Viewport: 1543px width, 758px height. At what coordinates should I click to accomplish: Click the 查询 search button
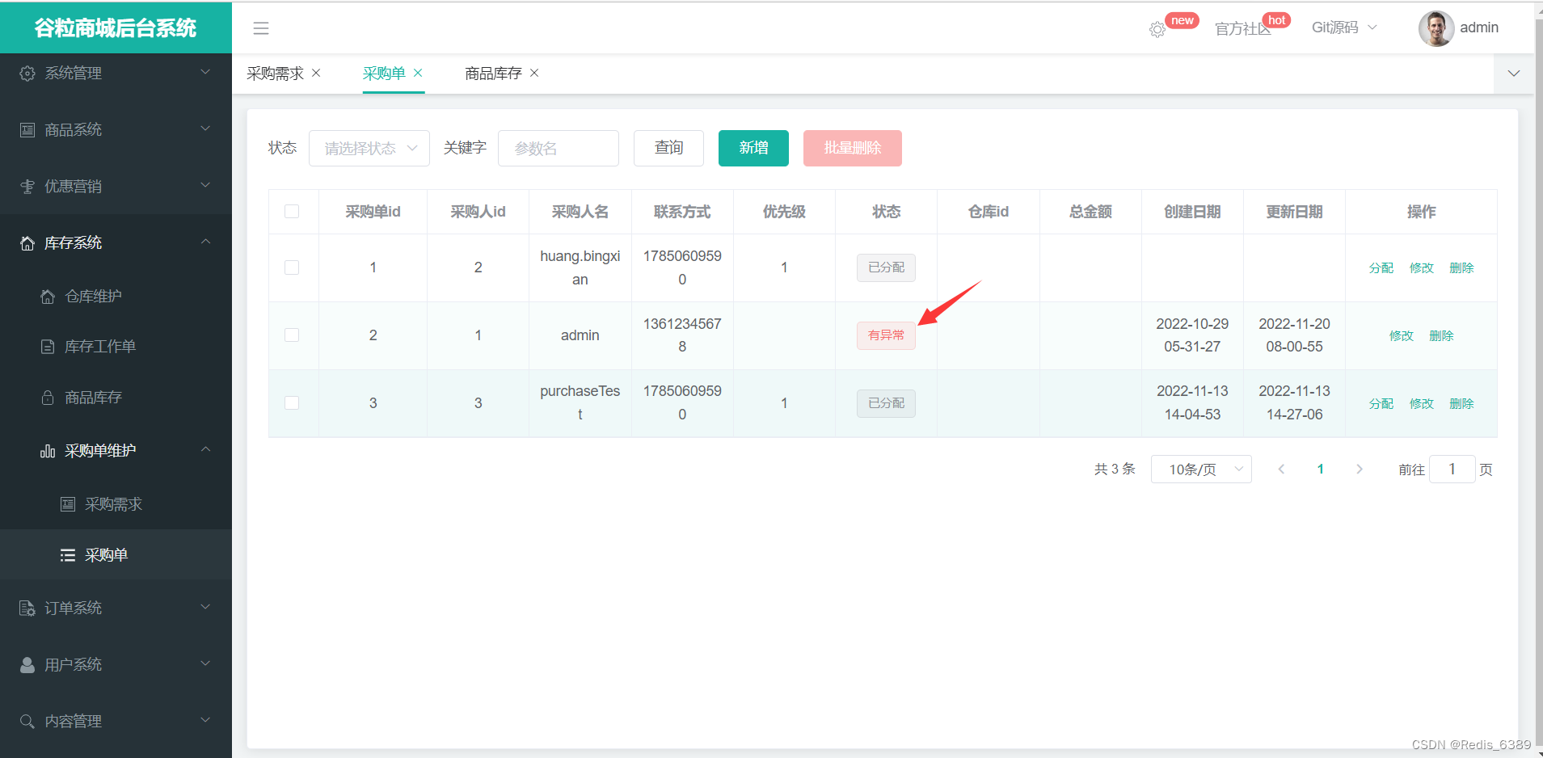click(x=668, y=149)
